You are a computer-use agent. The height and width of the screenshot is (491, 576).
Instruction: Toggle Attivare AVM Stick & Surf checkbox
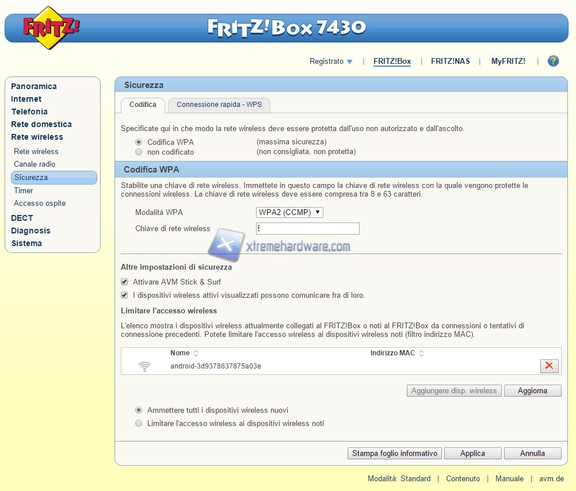[x=124, y=282]
